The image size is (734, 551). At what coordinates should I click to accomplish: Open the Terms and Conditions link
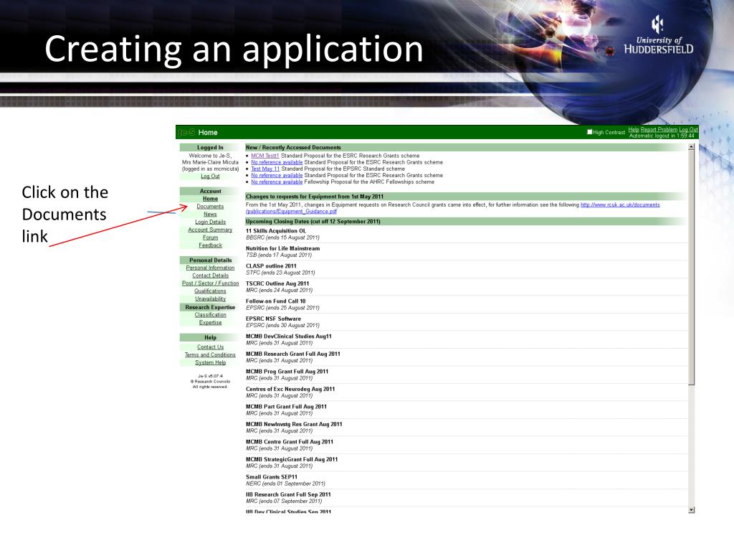click(x=210, y=355)
